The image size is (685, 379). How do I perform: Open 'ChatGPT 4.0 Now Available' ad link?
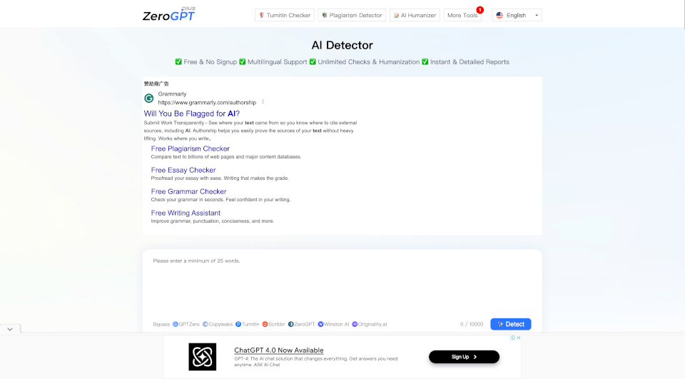(279, 350)
